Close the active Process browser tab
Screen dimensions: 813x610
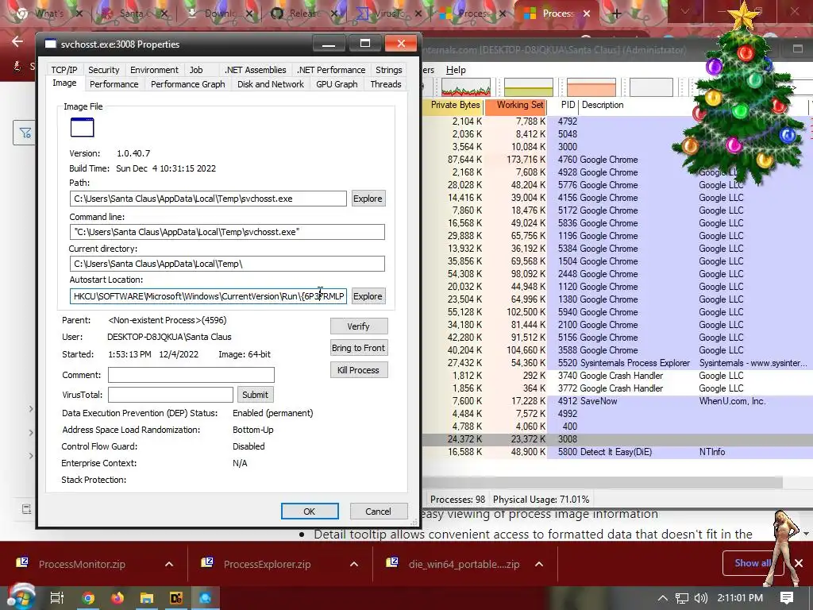pos(587,14)
